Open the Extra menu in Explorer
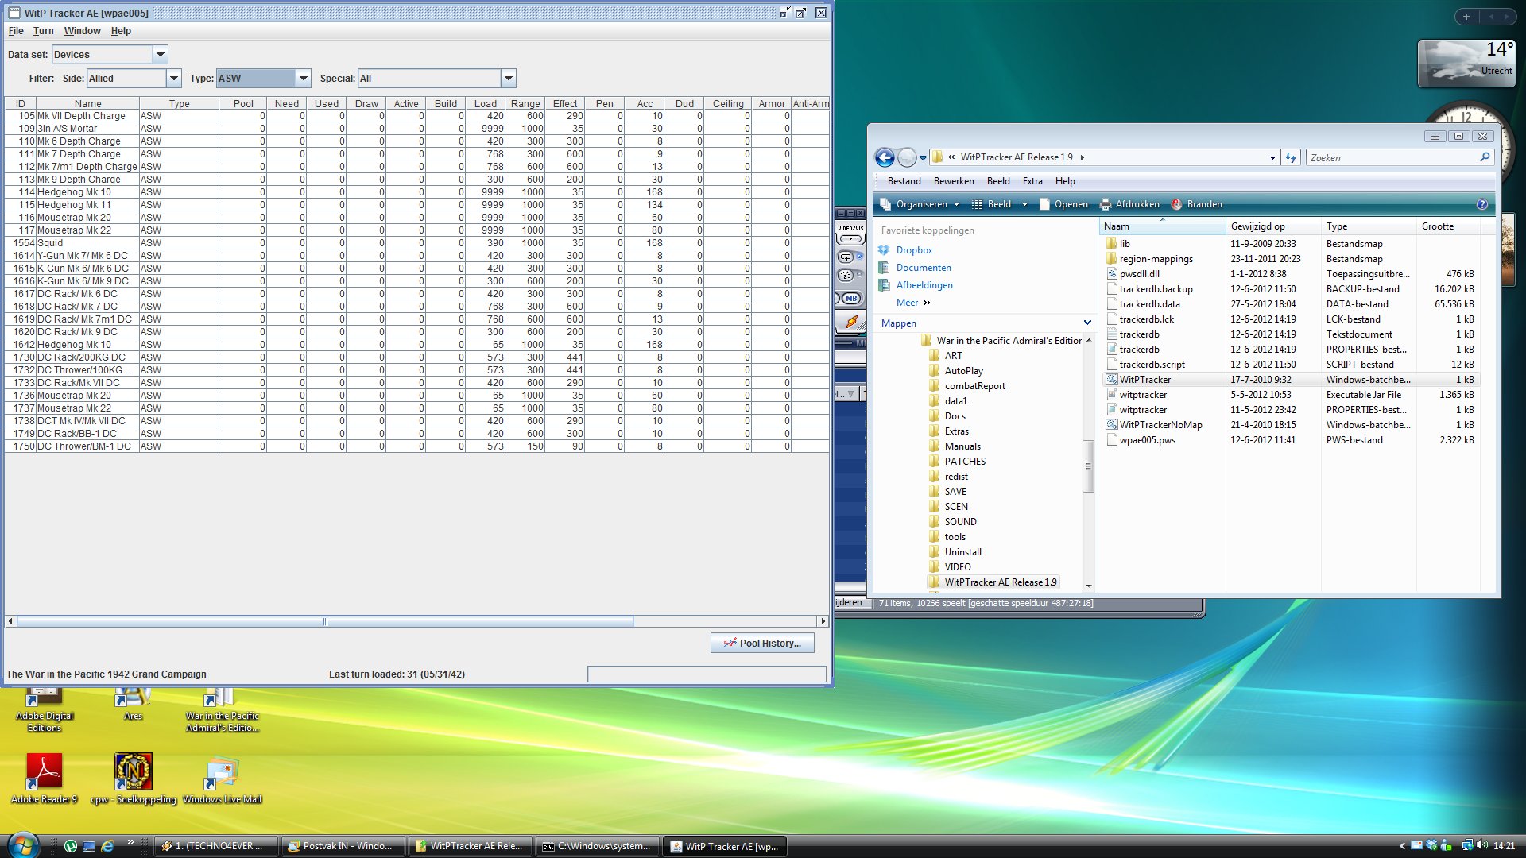This screenshot has width=1526, height=858. (1032, 181)
